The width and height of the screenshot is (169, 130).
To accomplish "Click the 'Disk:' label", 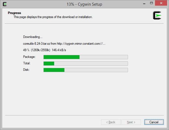I will tap(26, 70).
